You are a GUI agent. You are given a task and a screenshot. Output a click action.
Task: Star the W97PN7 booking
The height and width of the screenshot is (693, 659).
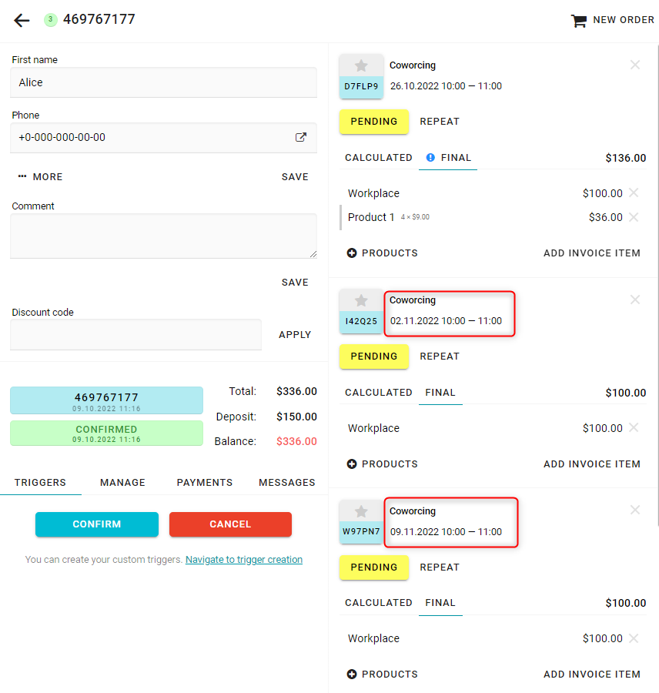[x=361, y=511]
